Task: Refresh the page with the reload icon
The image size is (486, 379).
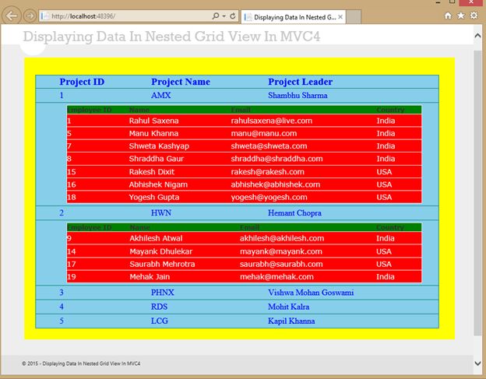Action: 232,16
